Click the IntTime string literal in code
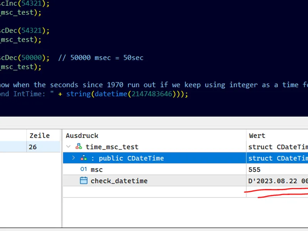This screenshot has width=308, height=231. coord(27,94)
